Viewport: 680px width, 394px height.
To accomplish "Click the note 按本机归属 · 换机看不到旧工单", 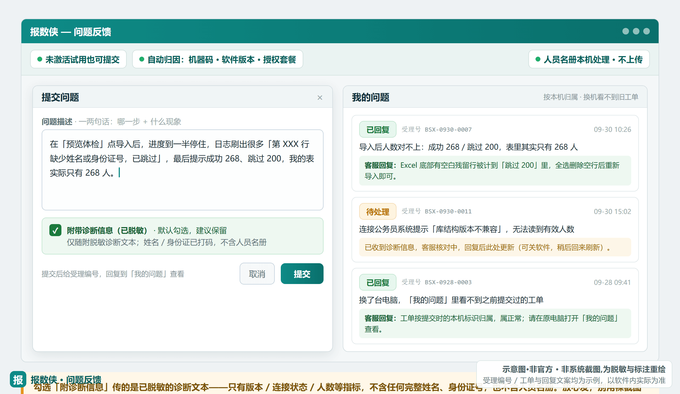I will coord(591,97).
